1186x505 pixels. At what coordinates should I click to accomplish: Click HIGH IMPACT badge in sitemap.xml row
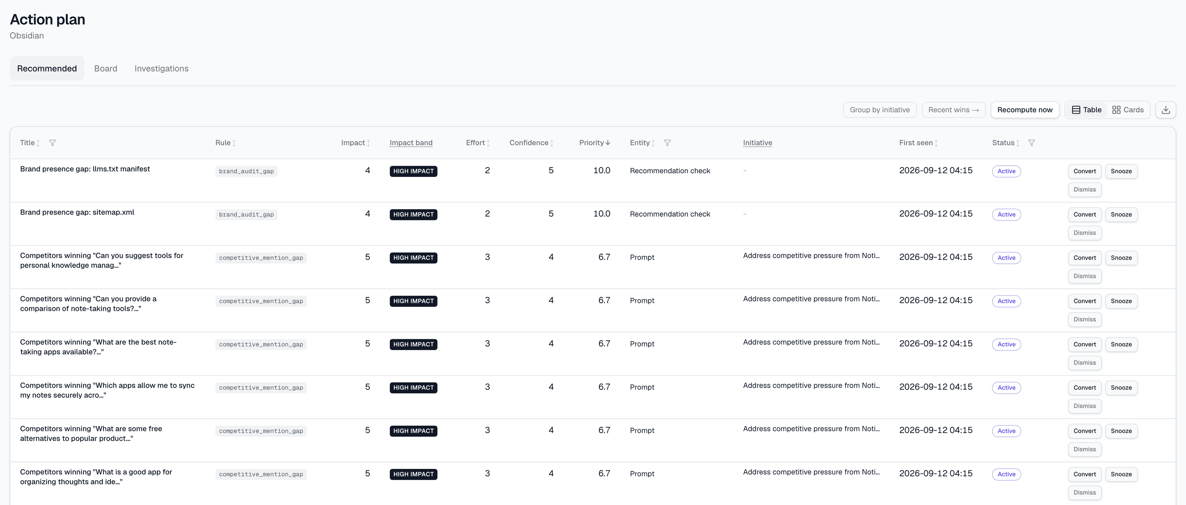point(413,215)
